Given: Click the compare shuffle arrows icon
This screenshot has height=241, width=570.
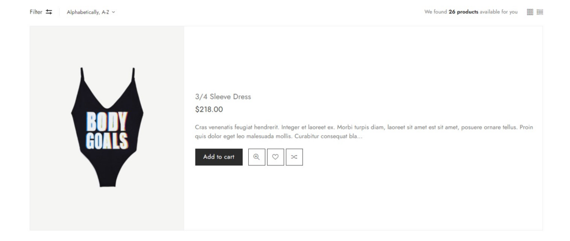Looking at the screenshot, I should pyautogui.click(x=294, y=157).
